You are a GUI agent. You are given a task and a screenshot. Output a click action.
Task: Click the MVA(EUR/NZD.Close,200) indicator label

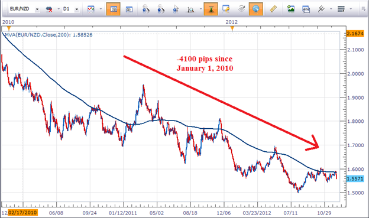tap(48, 35)
